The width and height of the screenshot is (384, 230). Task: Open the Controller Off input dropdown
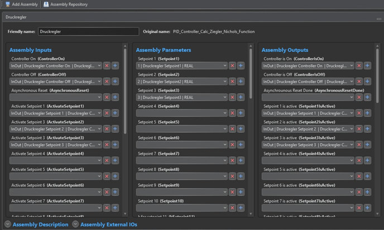pyautogui.click(x=56, y=82)
